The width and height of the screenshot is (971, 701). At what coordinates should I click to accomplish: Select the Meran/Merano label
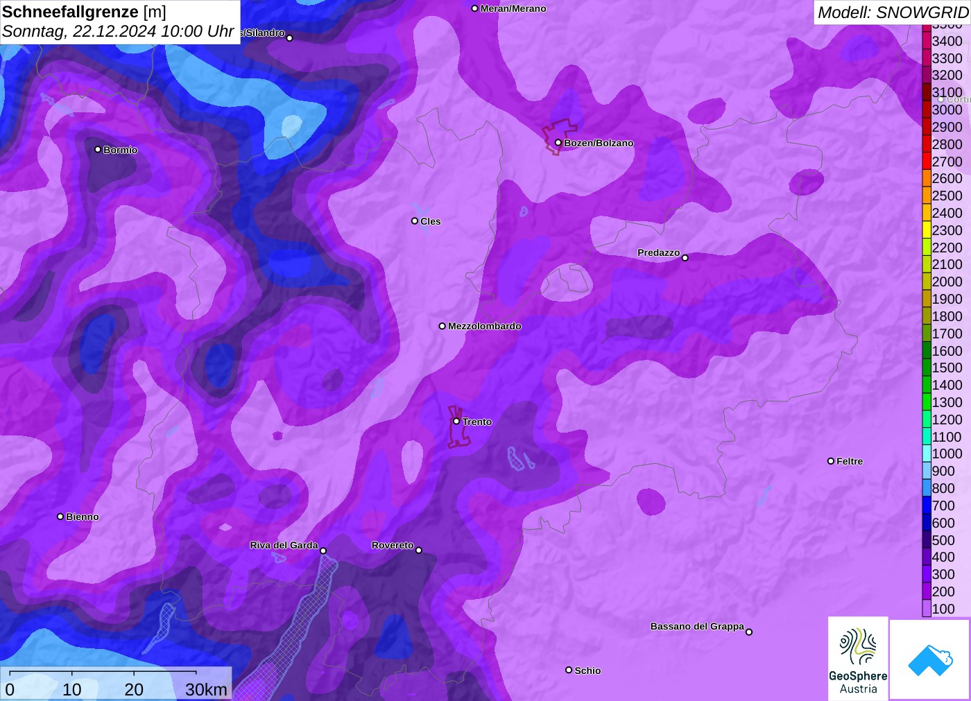pyautogui.click(x=513, y=9)
